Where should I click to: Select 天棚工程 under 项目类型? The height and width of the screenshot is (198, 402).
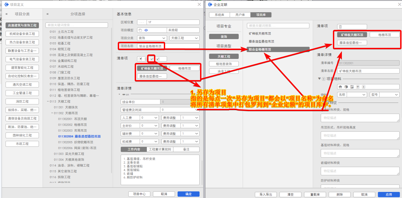[224, 56]
